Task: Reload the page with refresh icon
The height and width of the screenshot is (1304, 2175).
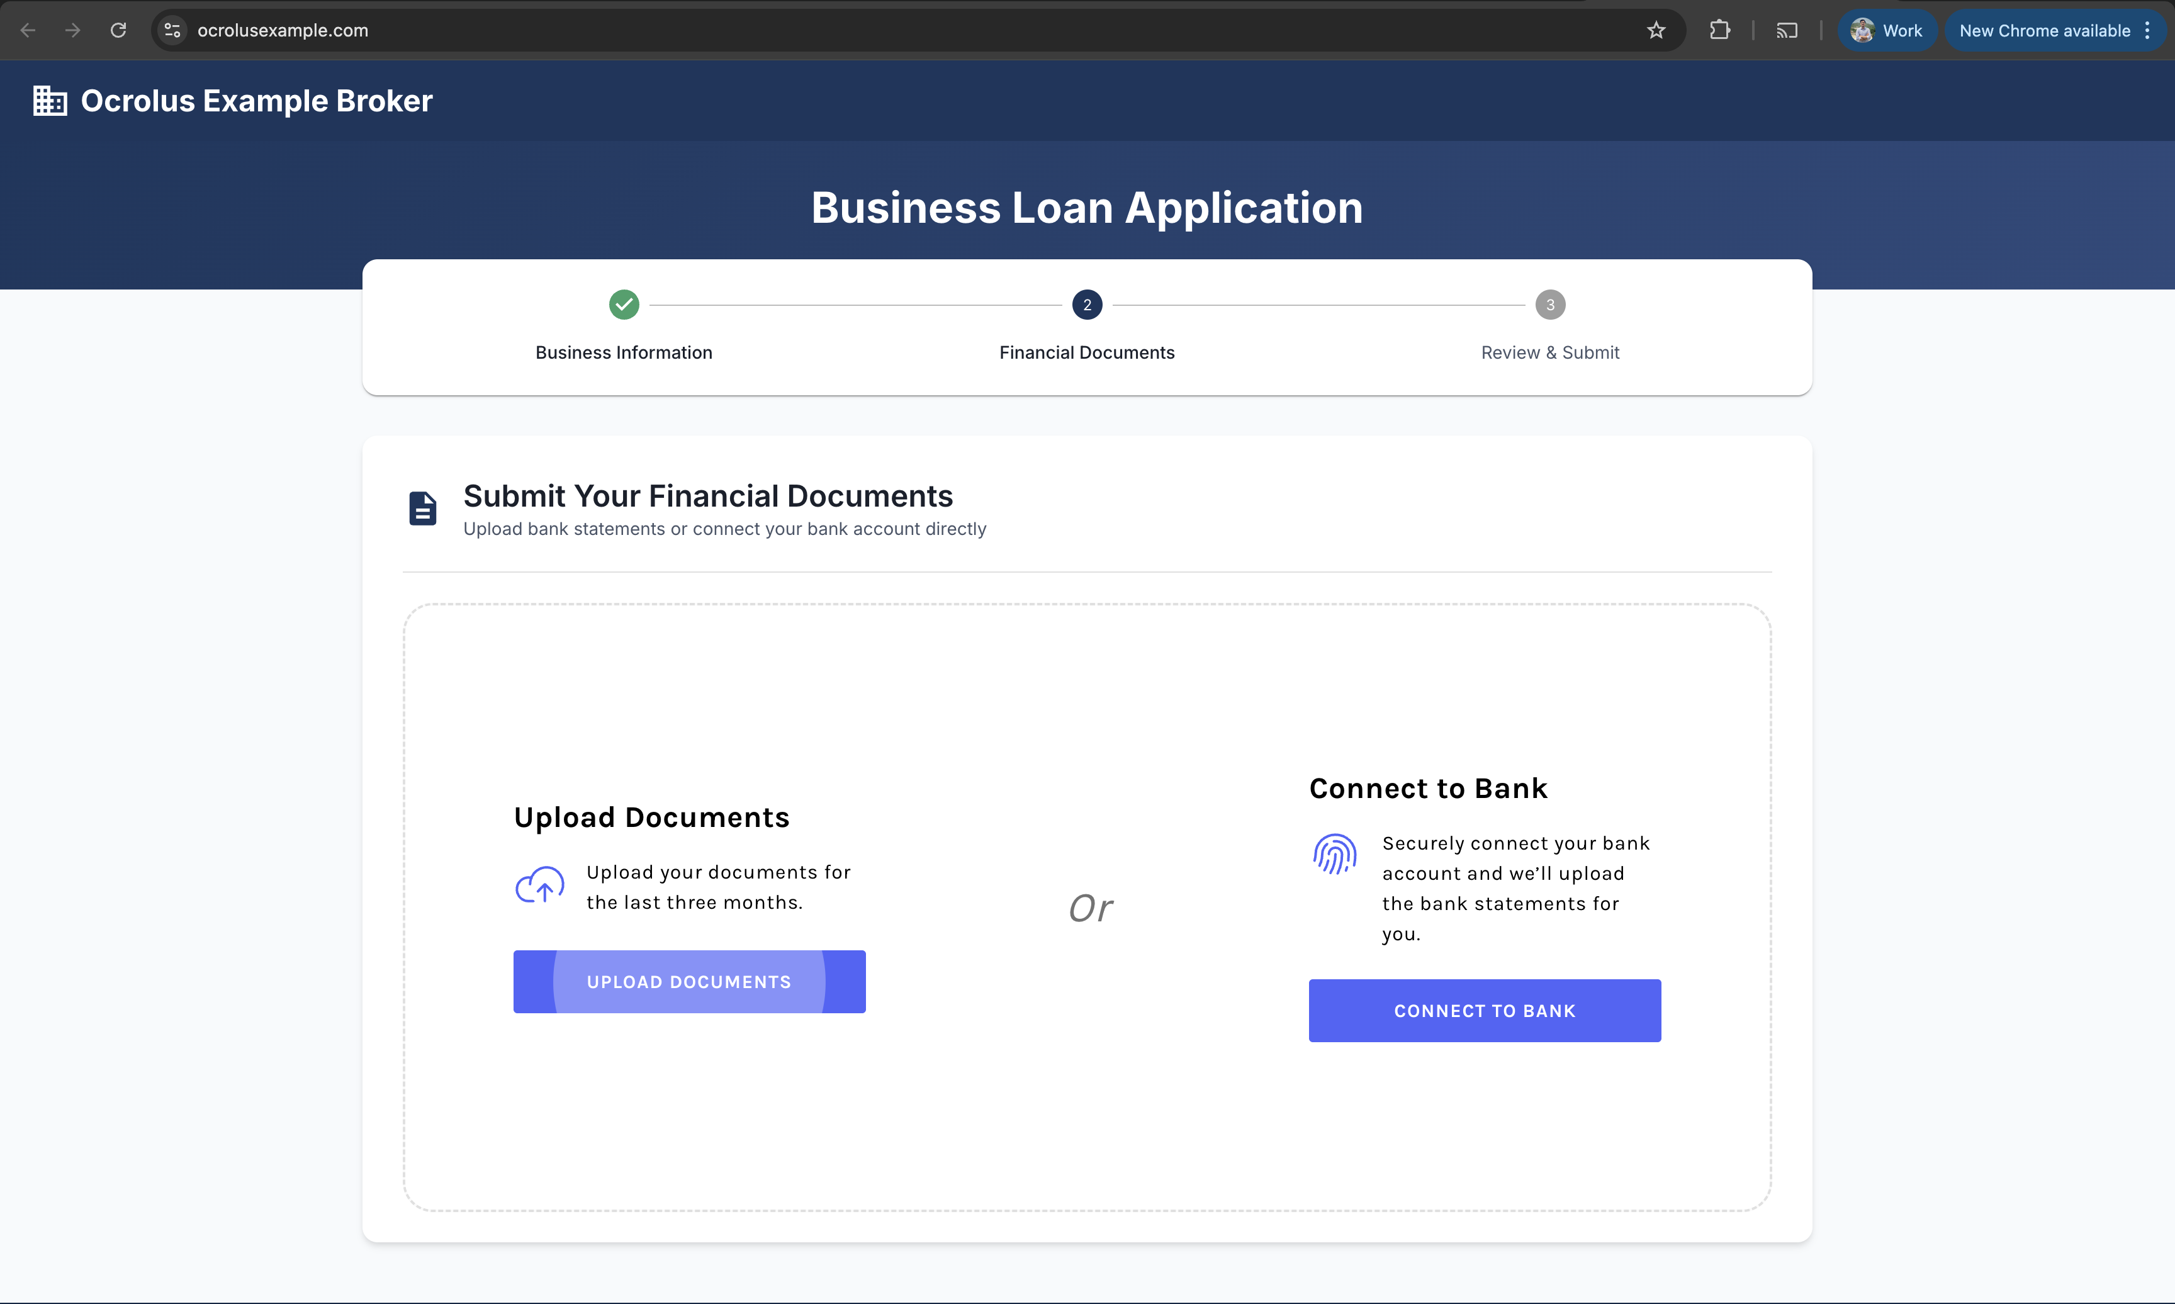Action: tap(118, 31)
